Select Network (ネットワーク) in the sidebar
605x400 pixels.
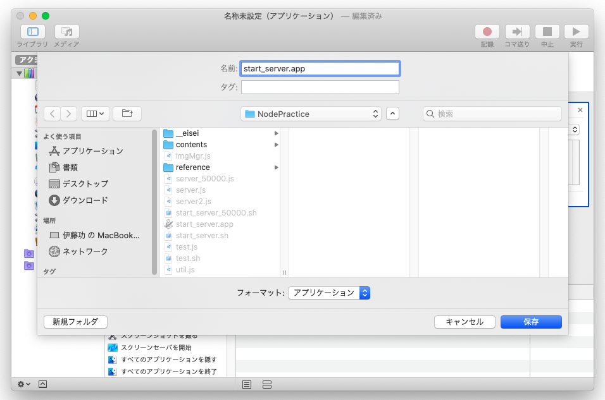[x=78, y=252]
